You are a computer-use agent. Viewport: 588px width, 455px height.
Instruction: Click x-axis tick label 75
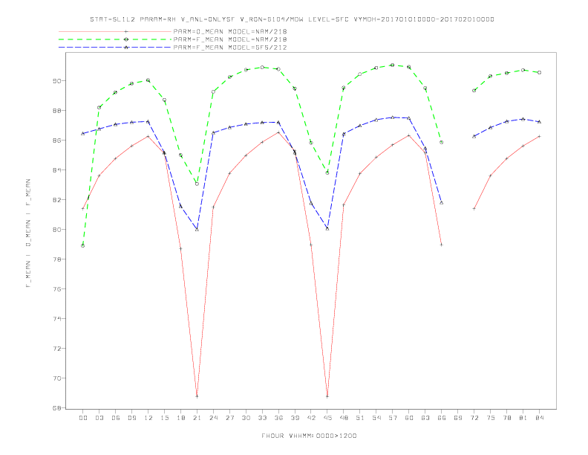click(x=491, y=418)
